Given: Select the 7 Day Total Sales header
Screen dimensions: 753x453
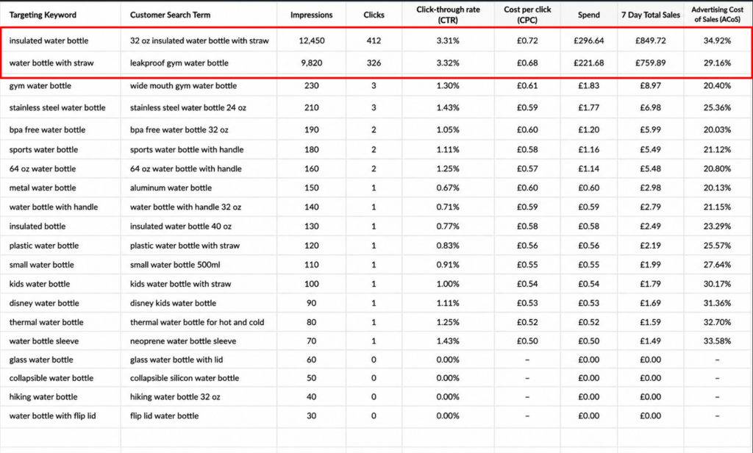Looking at the screenshot, I should [651, 15].
